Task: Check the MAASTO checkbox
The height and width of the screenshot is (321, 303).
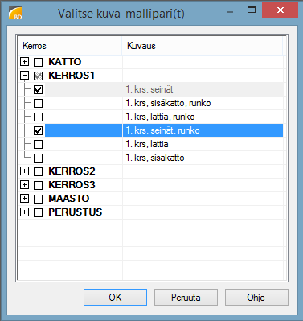Action: pos(38,199)
